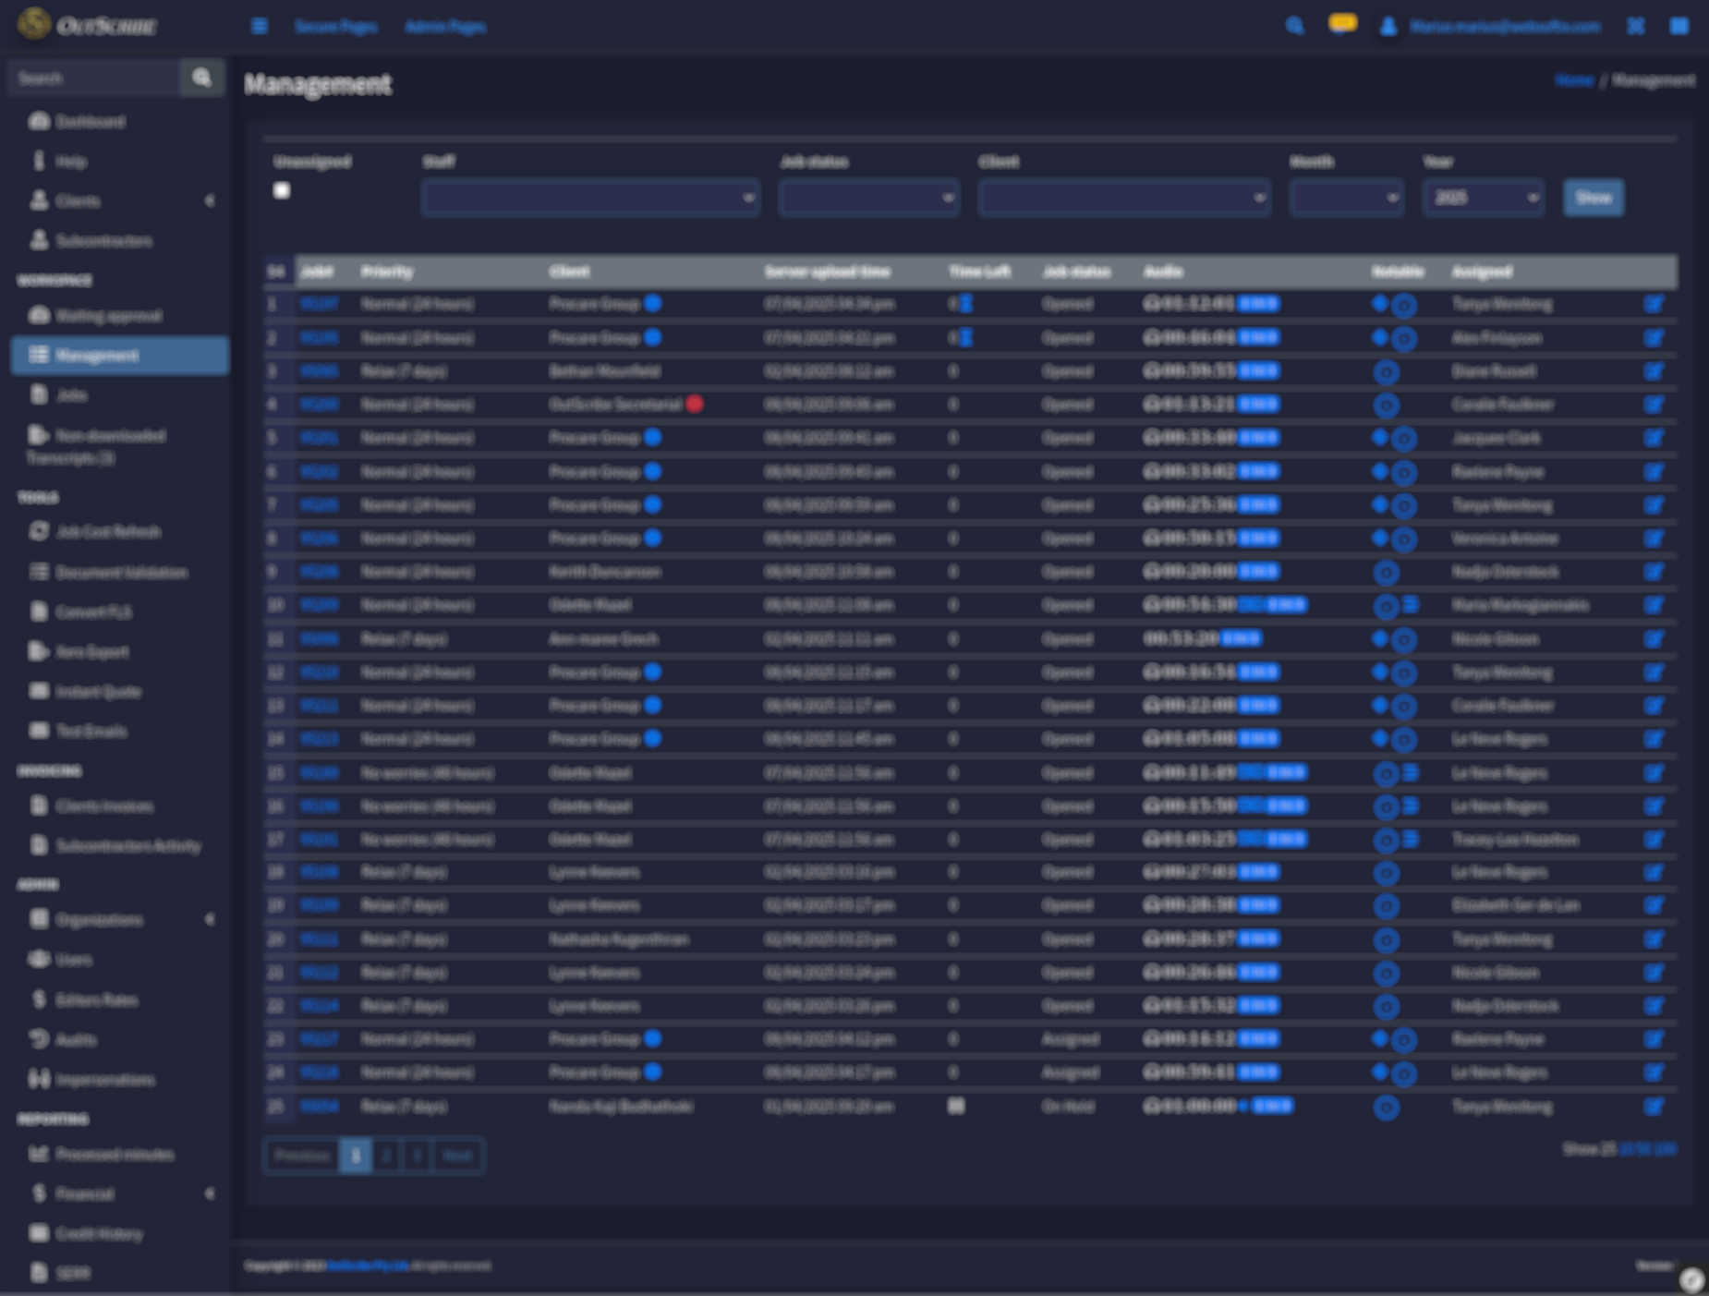Go to the Next page of results
Screen dimensions: 1709x1296
tap(456, 1156)
